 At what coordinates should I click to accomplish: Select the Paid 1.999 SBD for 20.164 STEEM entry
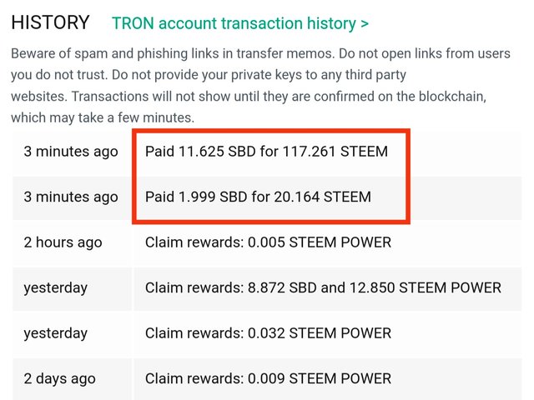(258, 197)
